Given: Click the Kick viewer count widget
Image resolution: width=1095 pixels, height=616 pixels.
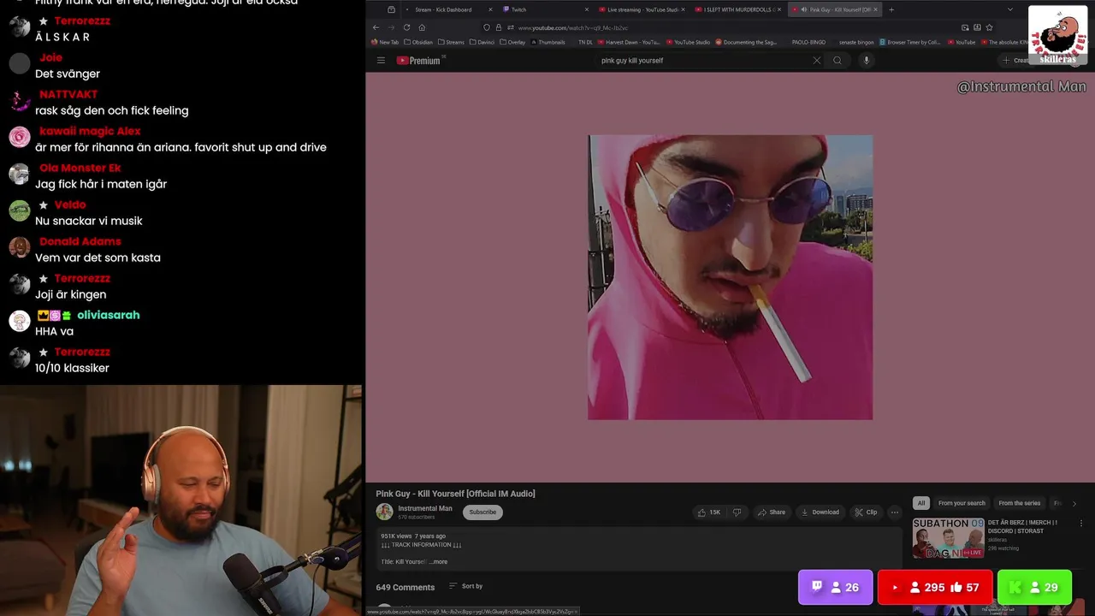Looking at the screenshot, I should [x=1034, y=587].
